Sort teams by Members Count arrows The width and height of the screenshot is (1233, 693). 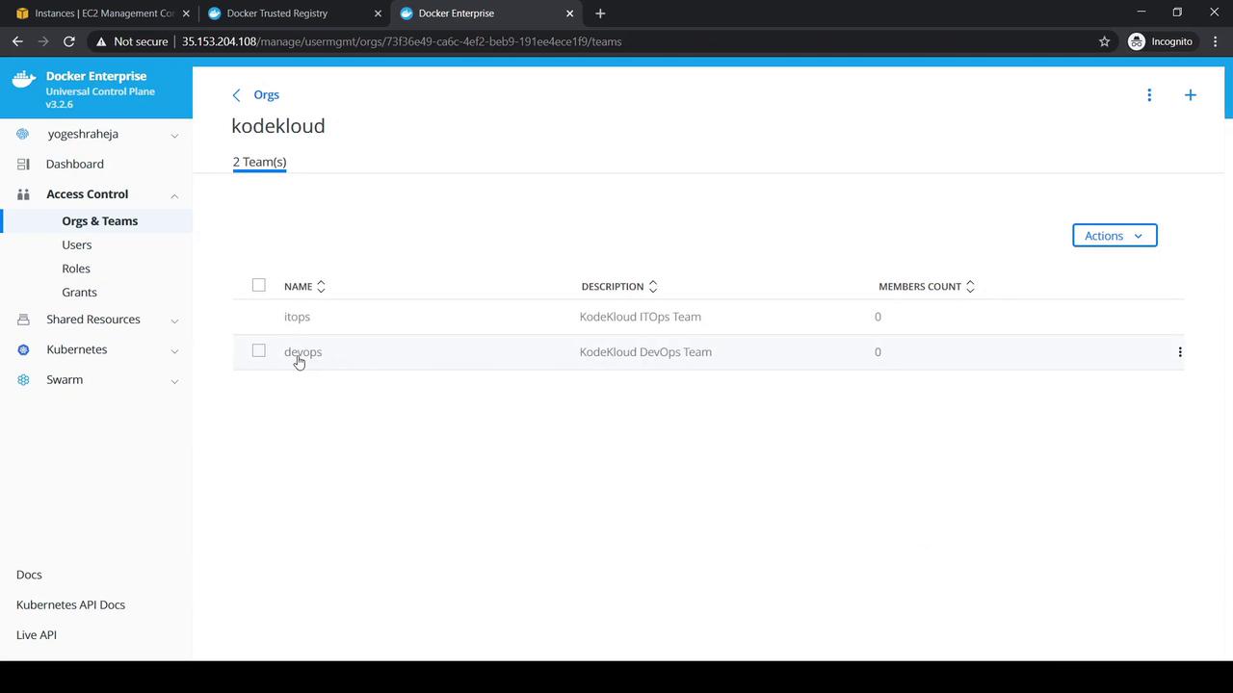(x=970, y=286)
